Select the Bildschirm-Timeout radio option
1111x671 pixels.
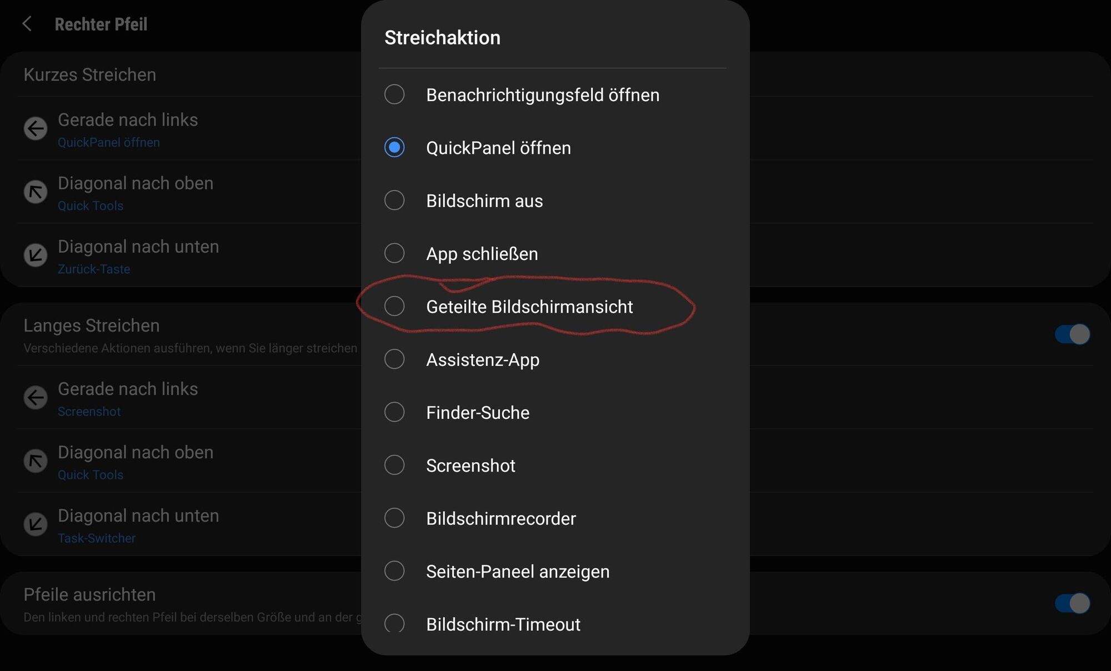point(394,623)
